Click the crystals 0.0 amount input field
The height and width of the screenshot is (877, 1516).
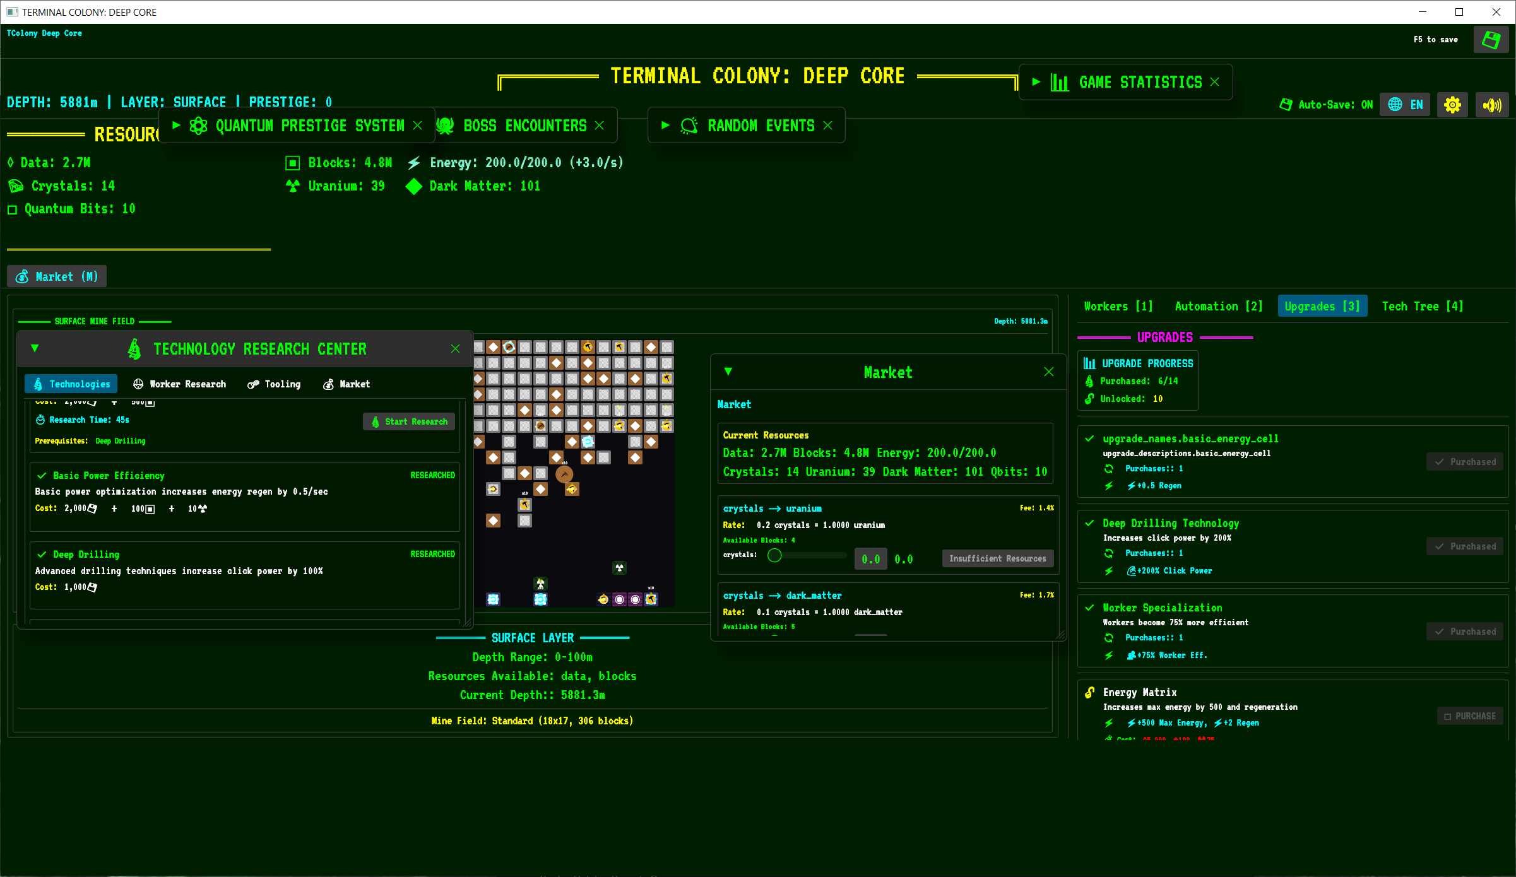pos(870,559)
